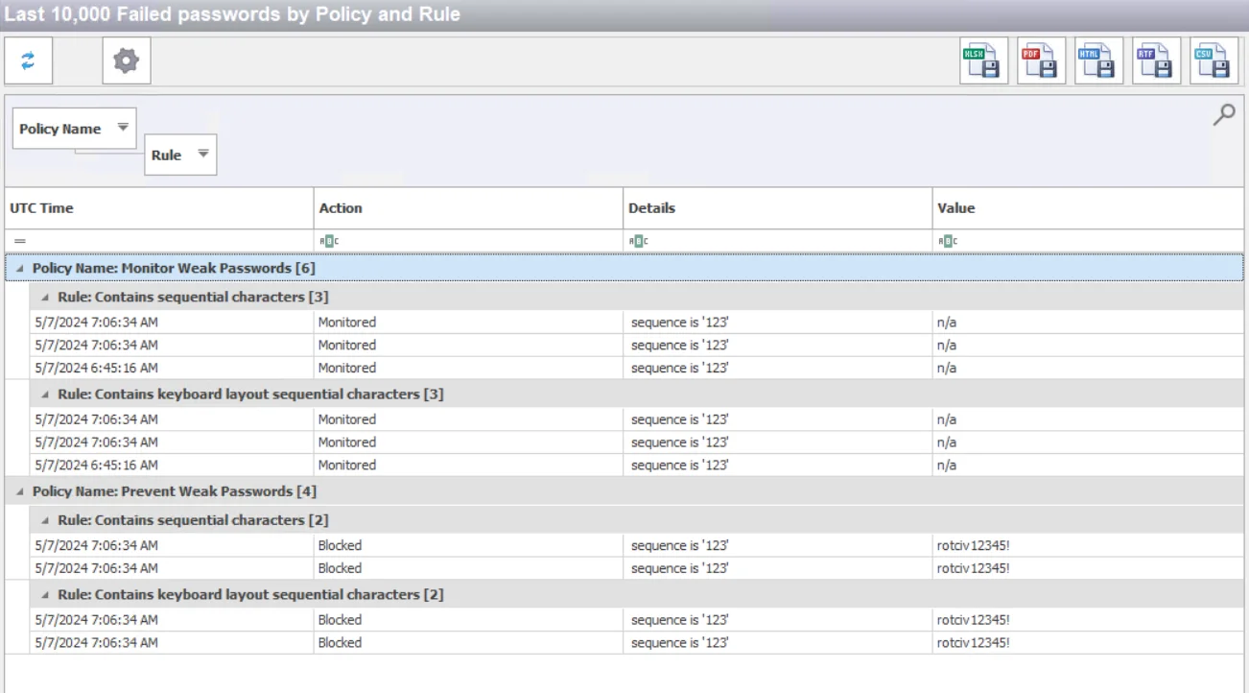Collapse Contains keyboard layout sequential characters [3] group
The image size is (1249, 693).
click(x=44, y=394)
